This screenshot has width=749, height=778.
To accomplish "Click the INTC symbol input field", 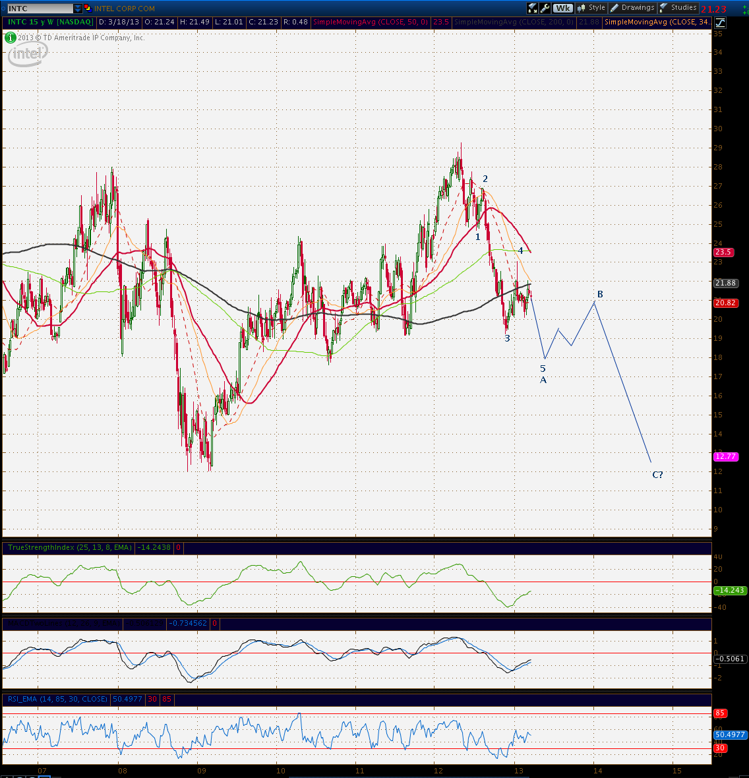I will click(x=40, y=9).
